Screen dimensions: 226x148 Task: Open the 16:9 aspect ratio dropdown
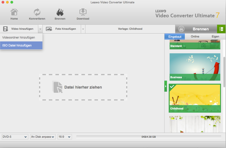click(x=65, y=137)
